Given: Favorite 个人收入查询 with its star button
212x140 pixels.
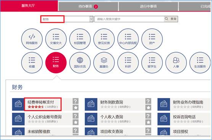Looking at the screenshot, I should 148,122.
